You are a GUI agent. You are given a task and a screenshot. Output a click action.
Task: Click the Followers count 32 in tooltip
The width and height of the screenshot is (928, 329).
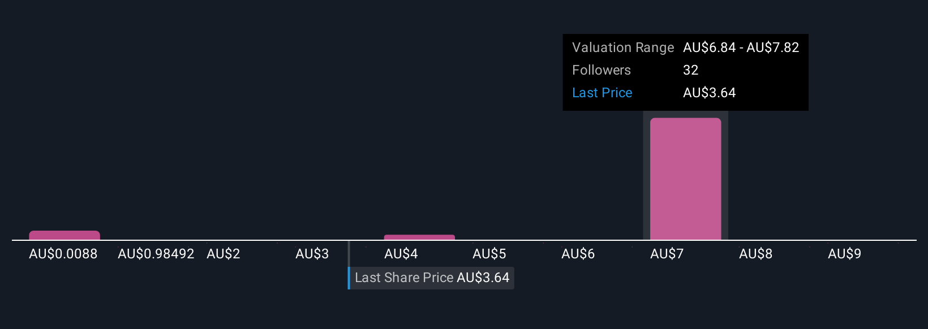(691, 70)
